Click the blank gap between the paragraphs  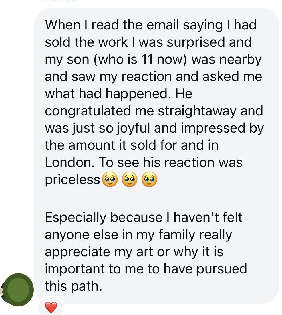coord(143,198)
